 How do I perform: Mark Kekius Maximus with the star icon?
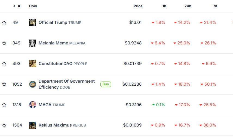tap(4, 125)
